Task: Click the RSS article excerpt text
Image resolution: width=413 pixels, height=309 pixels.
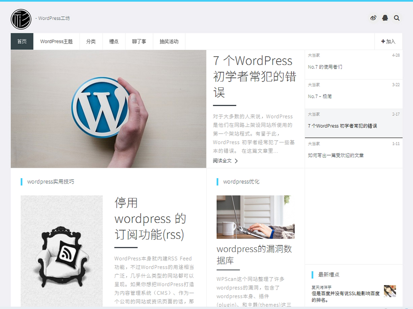Action: click(x=154, y=280)
